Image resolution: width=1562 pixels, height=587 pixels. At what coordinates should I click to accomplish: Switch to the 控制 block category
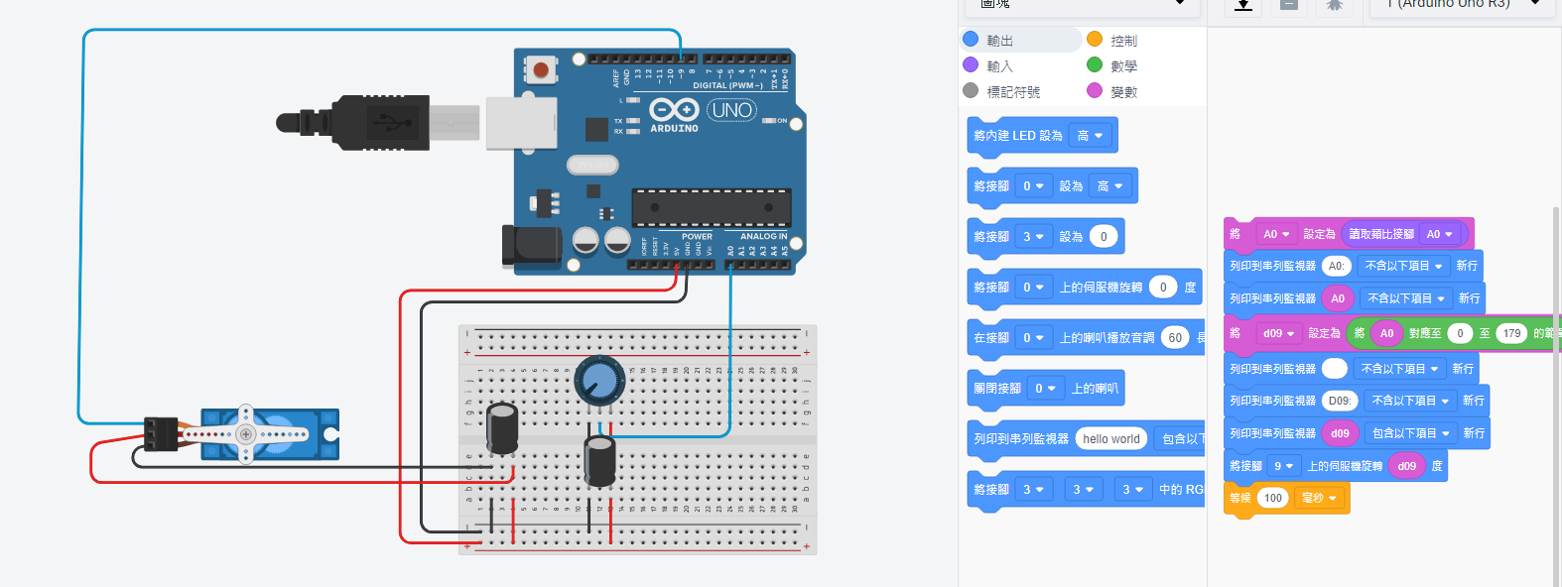point(1123,41)
